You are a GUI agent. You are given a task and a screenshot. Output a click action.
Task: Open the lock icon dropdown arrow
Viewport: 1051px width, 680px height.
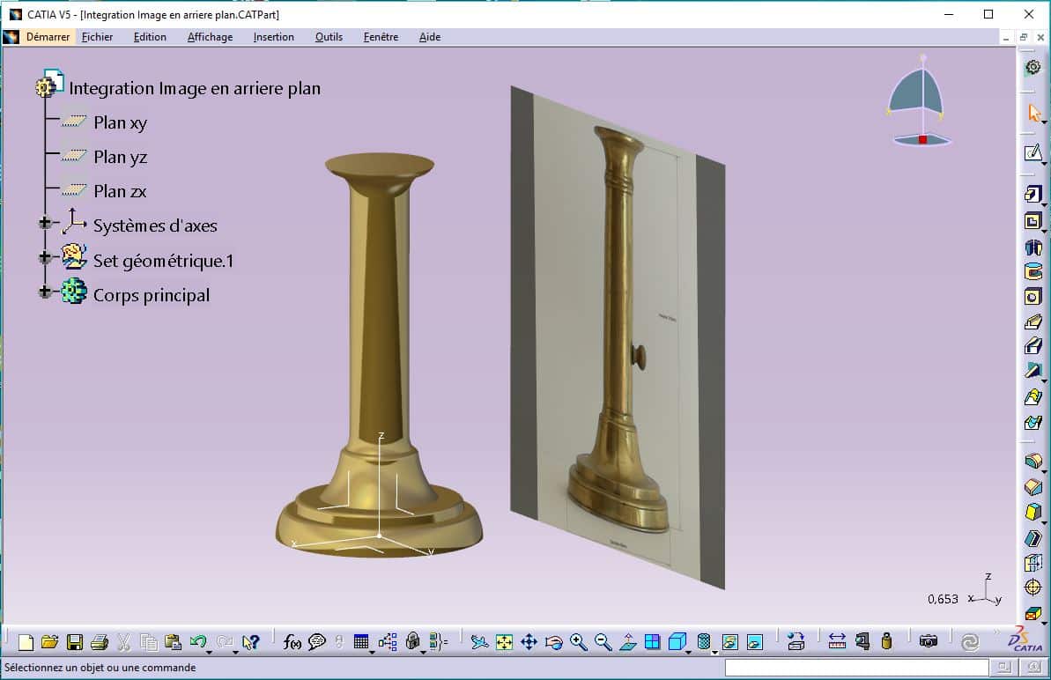pyautogui.click(x=424, y=651)
